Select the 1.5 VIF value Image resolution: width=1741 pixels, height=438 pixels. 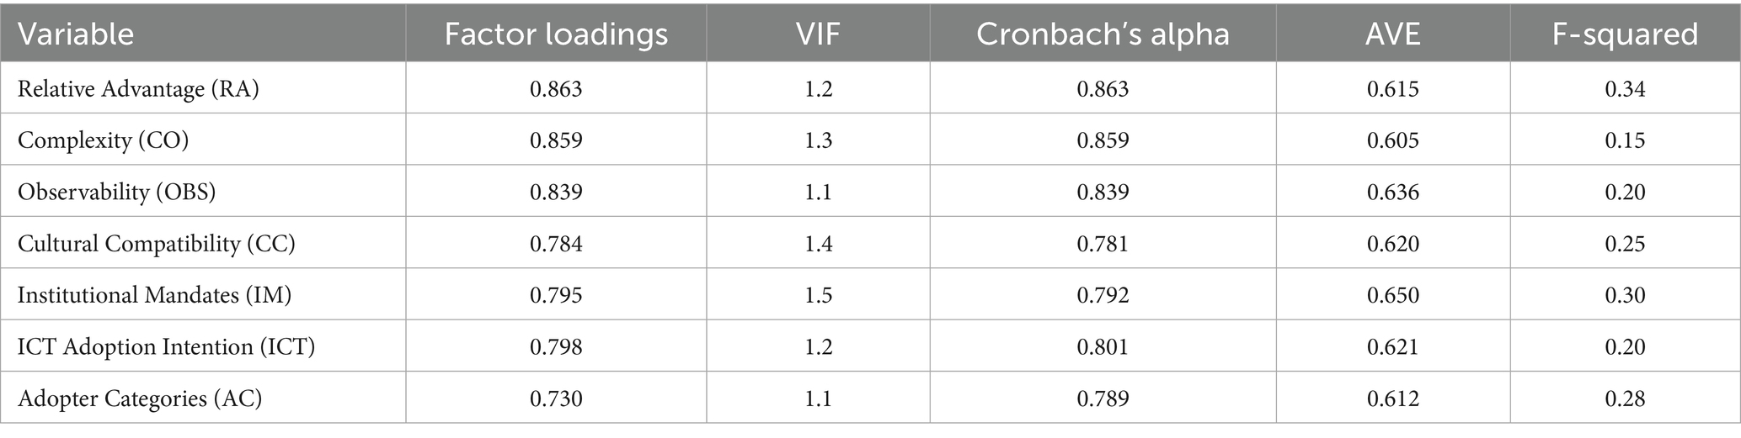pos(818,295)
